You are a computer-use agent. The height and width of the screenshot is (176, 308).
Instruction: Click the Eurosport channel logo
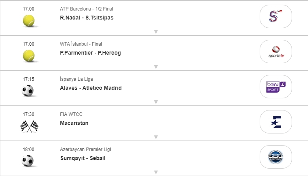coord(276,122)
